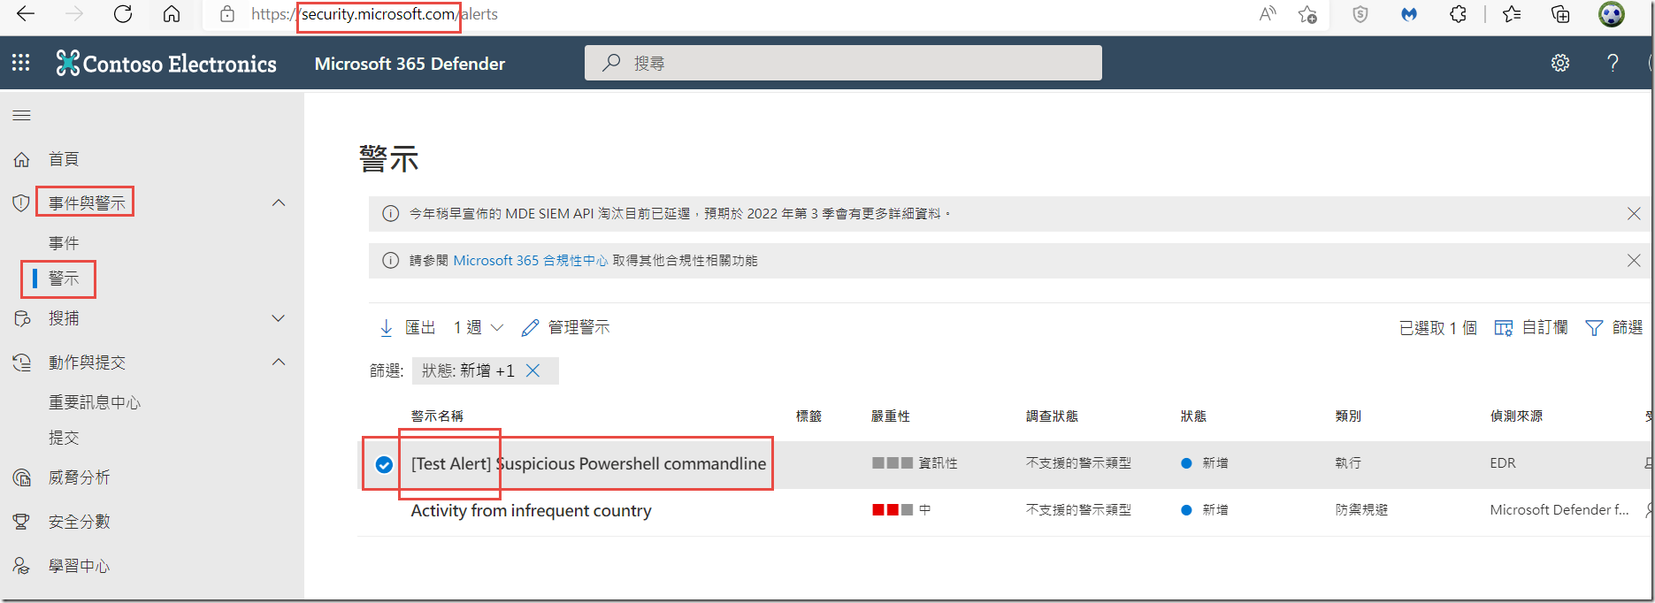The width and height of the screenshot is (1655, 603).
Task: Collapse the navigation hamburger menu
Action: (x=21, y=115)
